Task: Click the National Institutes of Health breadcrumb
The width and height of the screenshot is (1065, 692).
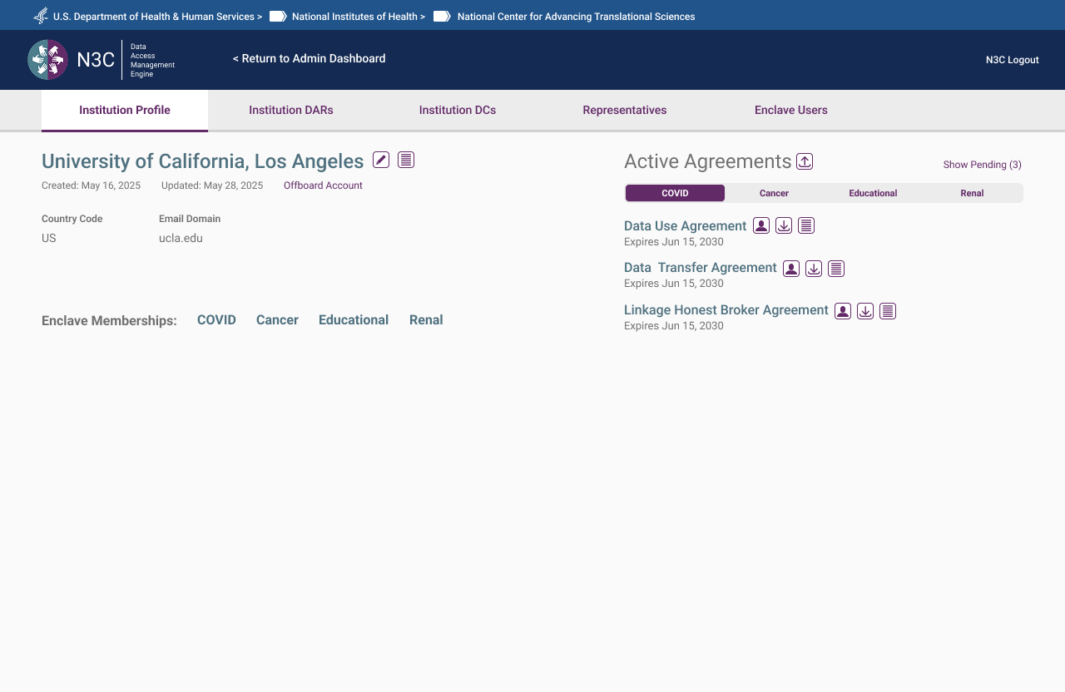Action: tap(355, 16)
